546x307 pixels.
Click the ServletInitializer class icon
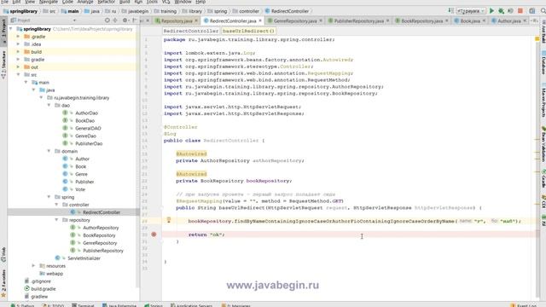click(57, 258)
